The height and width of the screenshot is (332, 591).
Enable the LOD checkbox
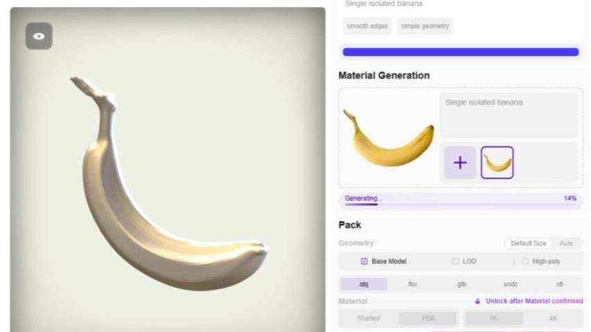(455, 261)
